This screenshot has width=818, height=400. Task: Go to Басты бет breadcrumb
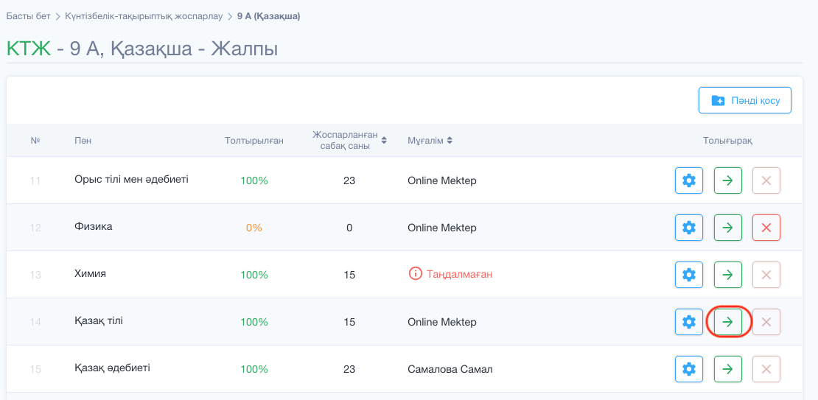coord(28,16)
